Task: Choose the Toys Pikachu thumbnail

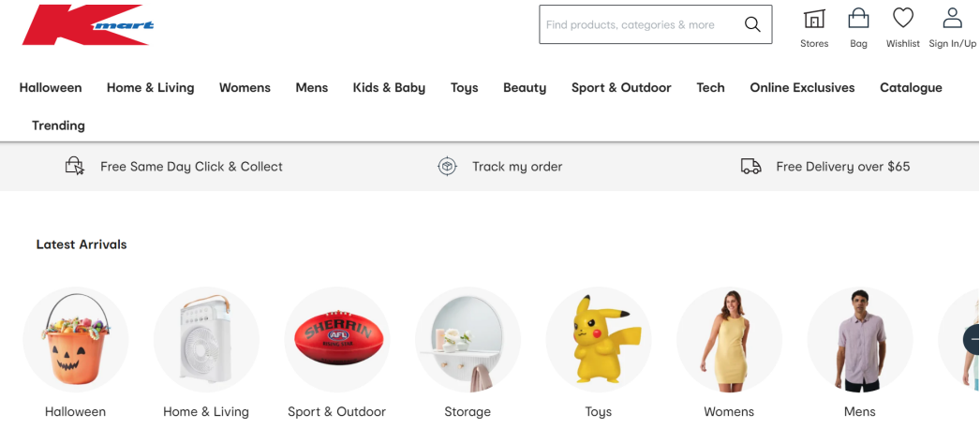Action: (x=599, y=339)
